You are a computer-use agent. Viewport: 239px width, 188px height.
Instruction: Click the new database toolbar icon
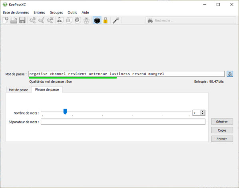pos(6,20)
